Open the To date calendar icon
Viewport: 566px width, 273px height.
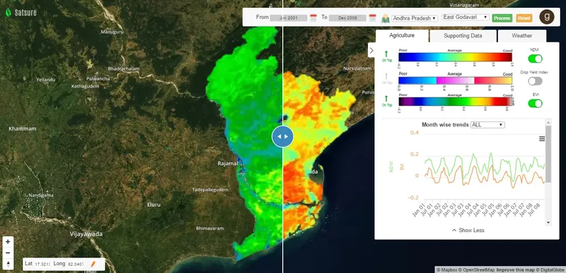[373, 18]
